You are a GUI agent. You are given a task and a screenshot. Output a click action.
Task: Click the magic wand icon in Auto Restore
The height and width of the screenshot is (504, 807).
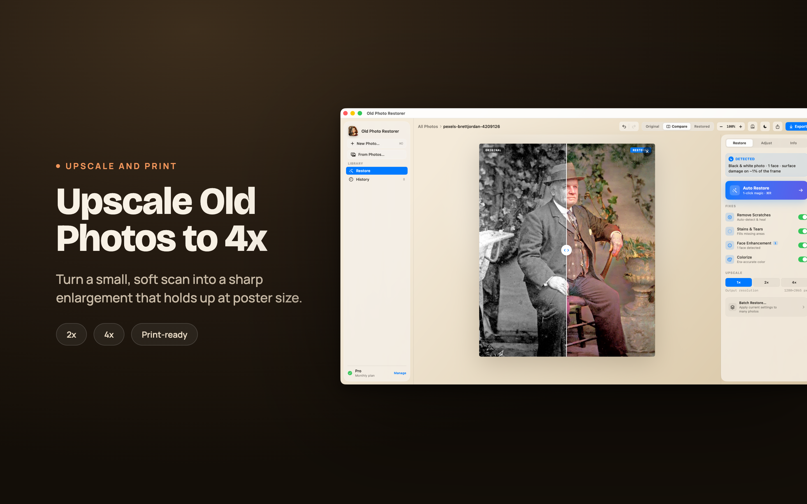pyautogui.click(x=735, y=190)
